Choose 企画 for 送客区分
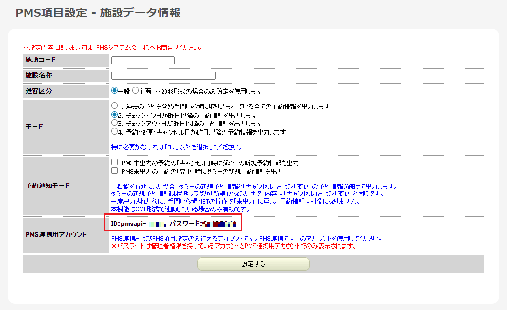Viewport: 507px width, 310px height. 136,91
